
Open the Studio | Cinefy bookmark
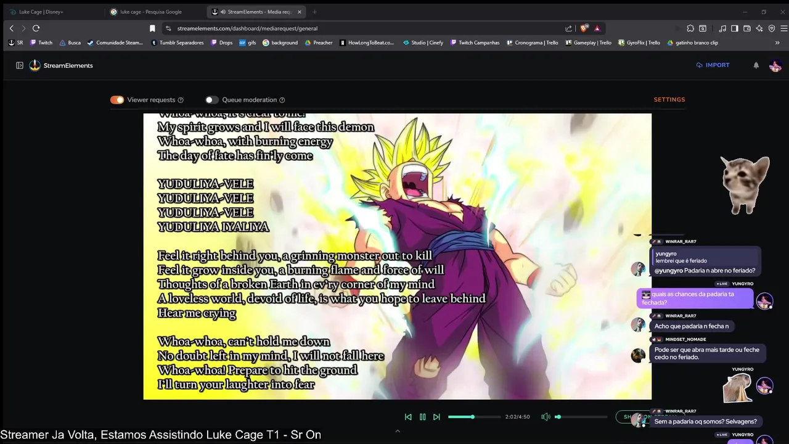coord(423,43)
